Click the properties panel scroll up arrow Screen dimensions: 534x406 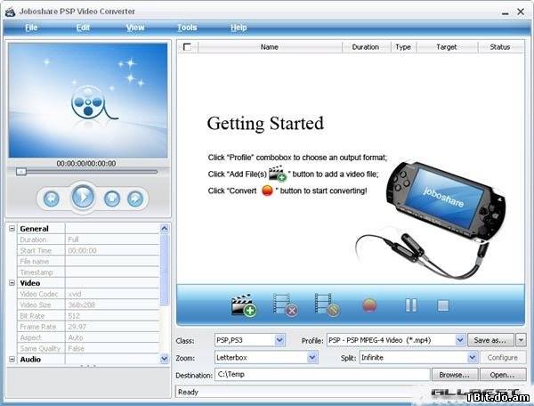point(164,228)
